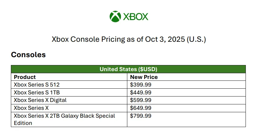Select the Xbox Series X row label

click(x=31, y=108)
